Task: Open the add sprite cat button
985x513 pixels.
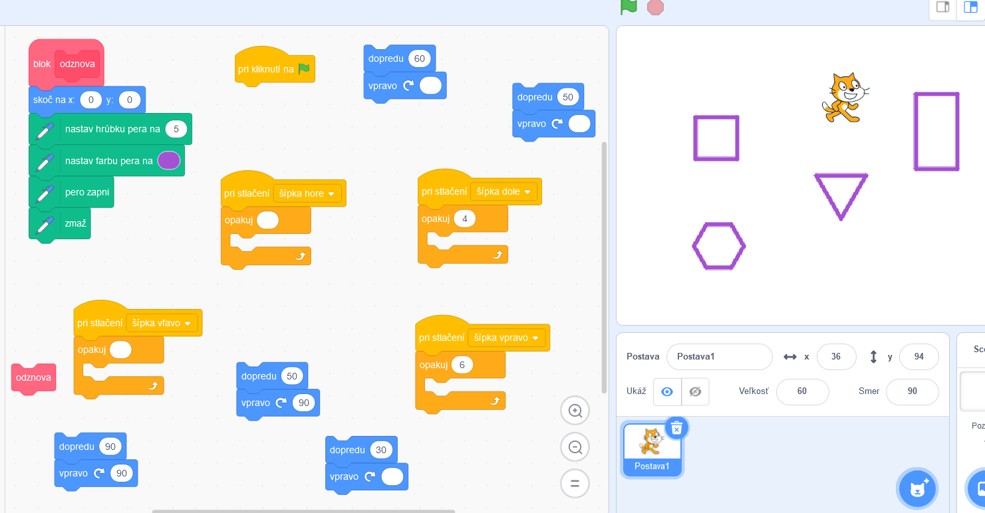Action: [x=917, y=488]
